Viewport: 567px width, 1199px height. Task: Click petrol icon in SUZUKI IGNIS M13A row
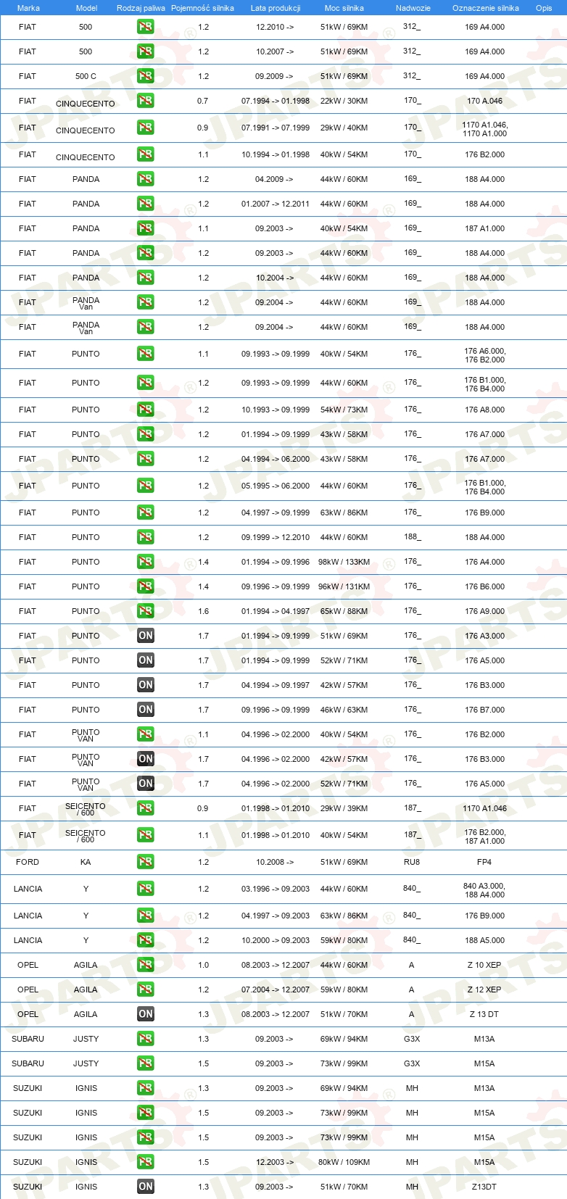(146, 1088)
